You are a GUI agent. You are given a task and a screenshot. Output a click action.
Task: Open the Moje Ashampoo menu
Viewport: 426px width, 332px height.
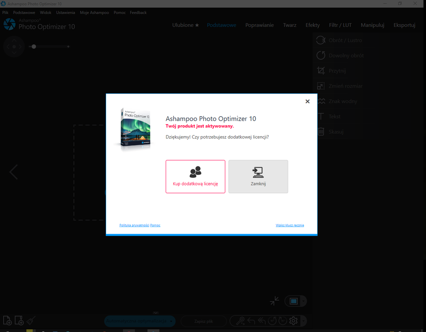click(x=94, y=12)
